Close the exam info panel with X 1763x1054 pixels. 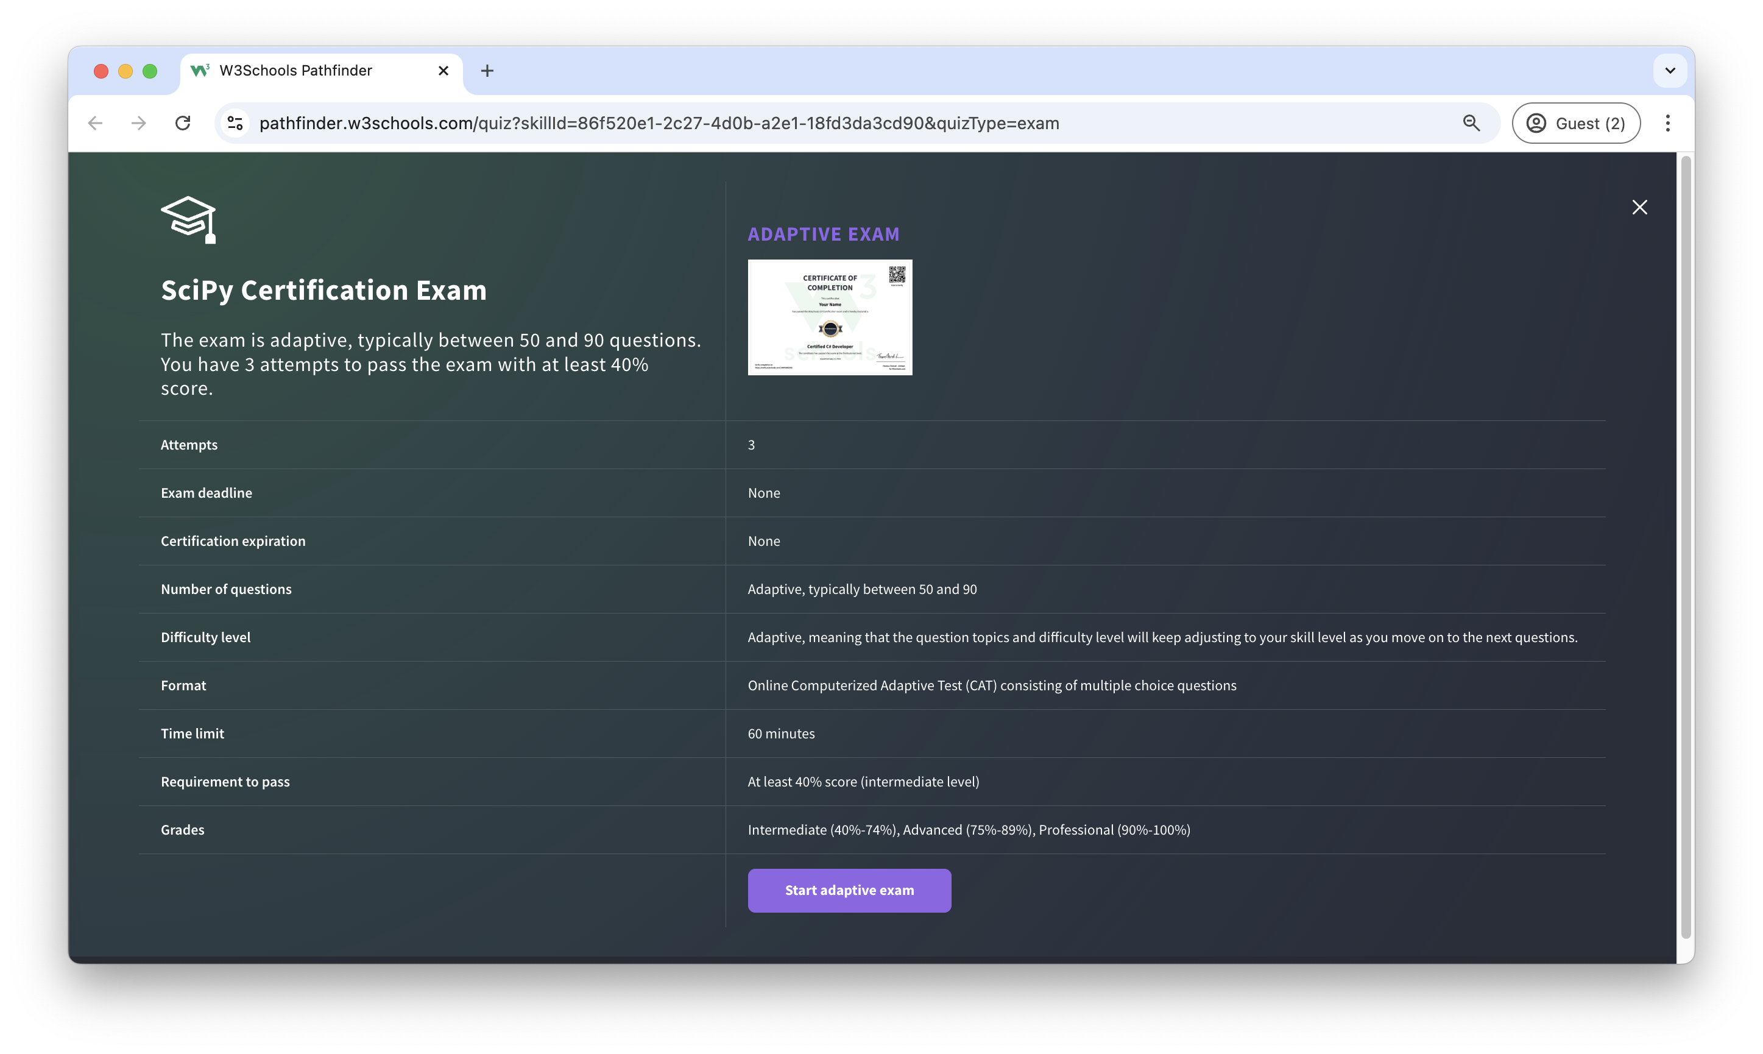[1639, 207]
